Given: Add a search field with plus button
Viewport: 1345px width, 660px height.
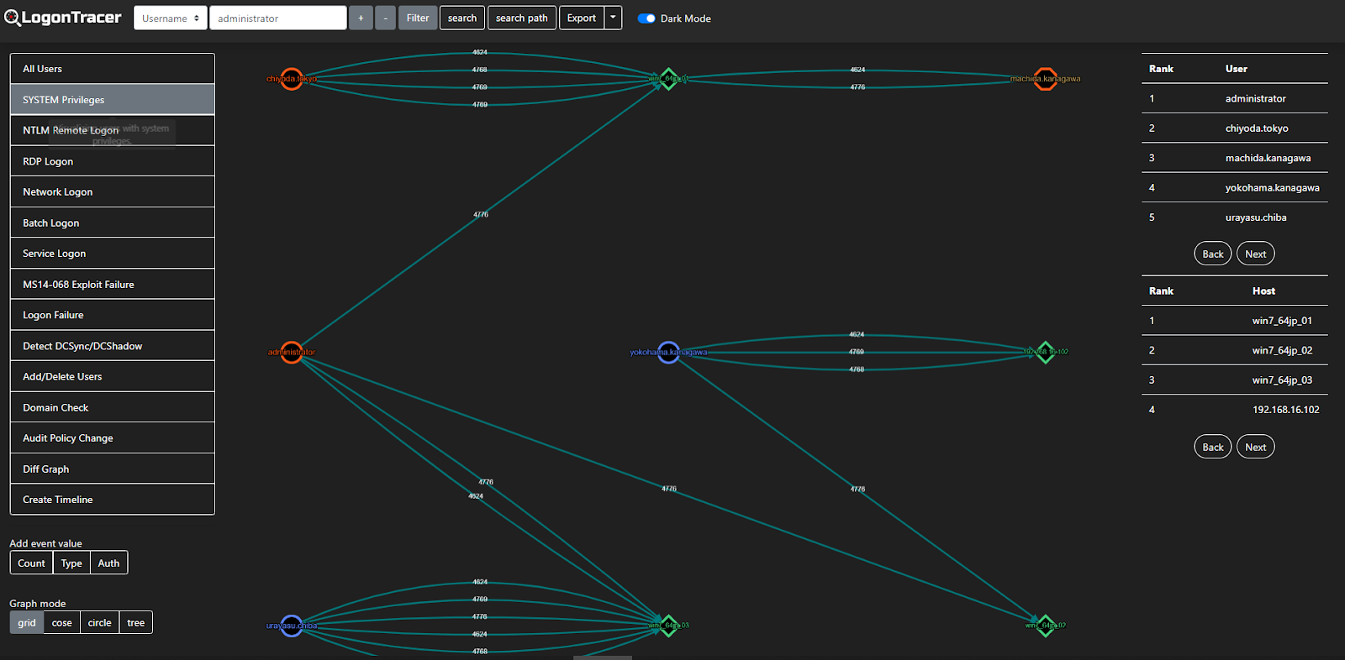Looking at the screenshot, I should pos(361,18).
